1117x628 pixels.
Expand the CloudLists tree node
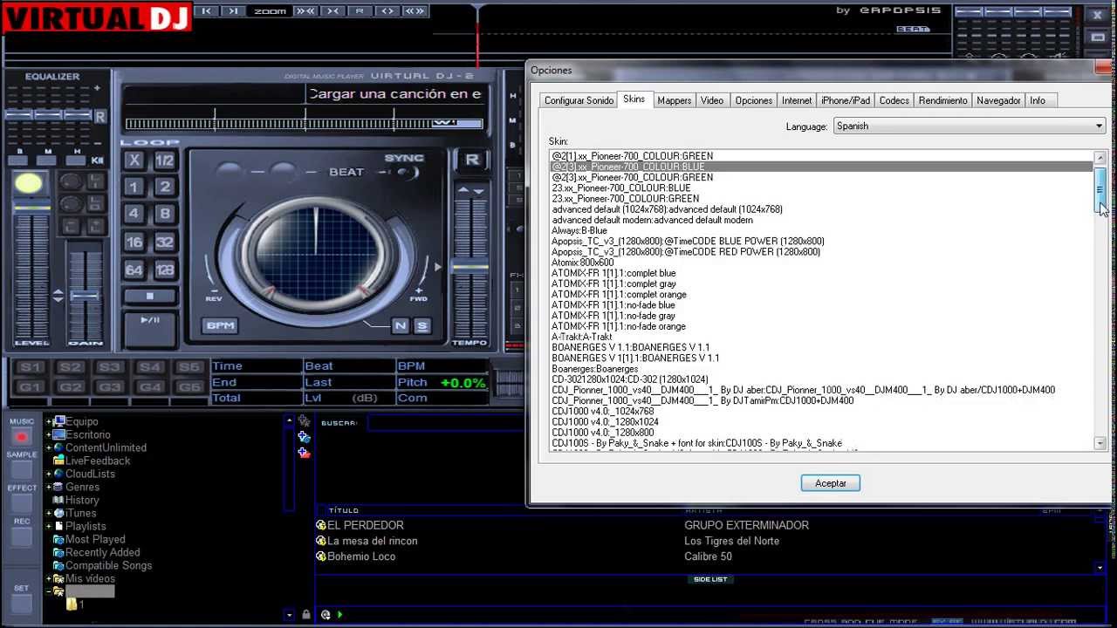(49, 474)
